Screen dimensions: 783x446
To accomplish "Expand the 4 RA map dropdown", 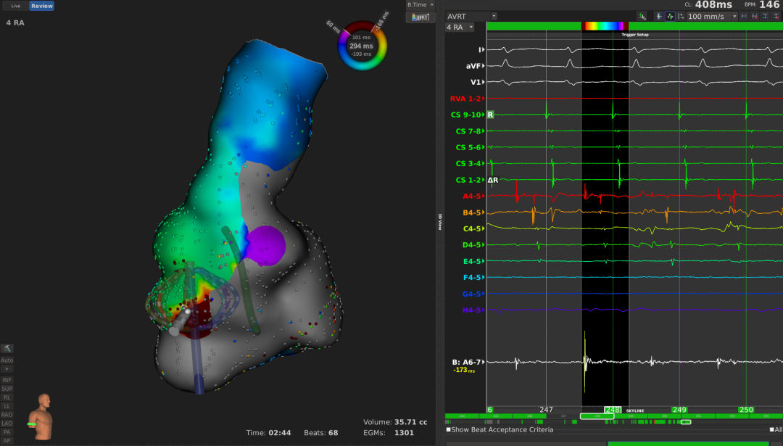I will coord(470,28).
